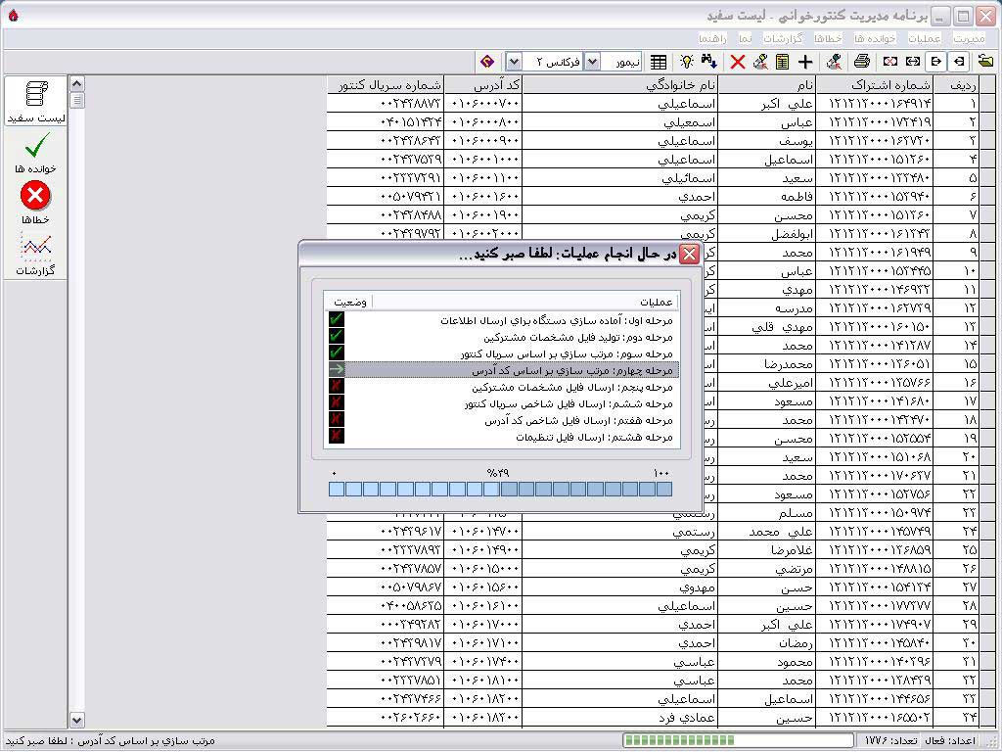The width and height of the screenshot is (1002, 752).
Task: Select stage four row in operations list
Action: [501, 370]
